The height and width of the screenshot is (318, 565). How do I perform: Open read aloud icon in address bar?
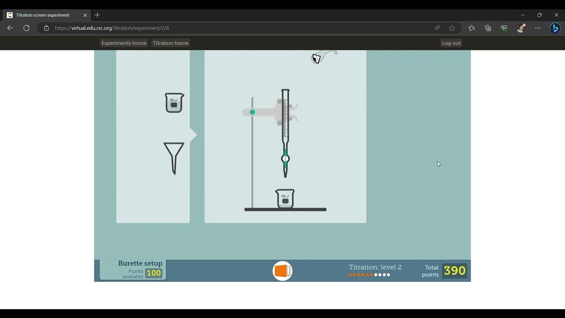click(x=437, y=28)
